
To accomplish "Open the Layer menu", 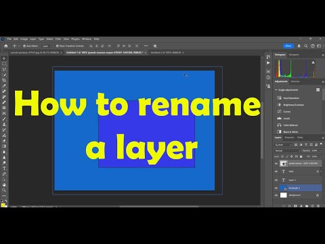I will pyautogui.click(x=33, y=39).
